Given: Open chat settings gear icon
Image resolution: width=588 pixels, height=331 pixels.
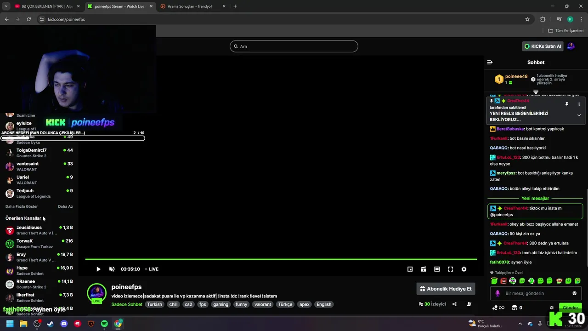Looking at the screenshot, I should pos(552,308).
